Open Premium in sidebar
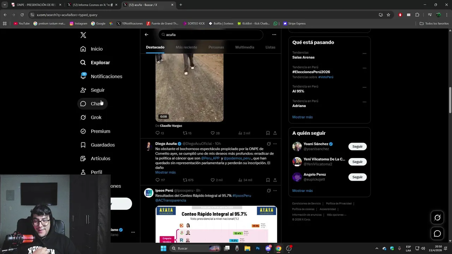The height and width of the screenshot is (254, 452). pos(95,131)
